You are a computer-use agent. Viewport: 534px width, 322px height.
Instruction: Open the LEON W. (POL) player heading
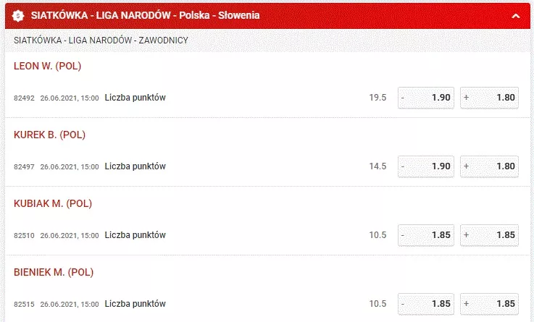(47, 66)
